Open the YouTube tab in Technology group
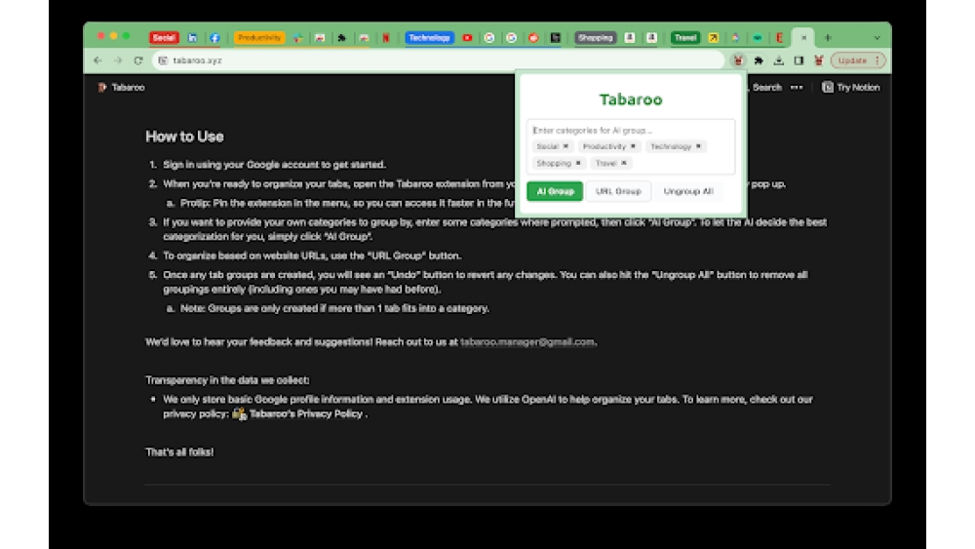 point(468,38)
